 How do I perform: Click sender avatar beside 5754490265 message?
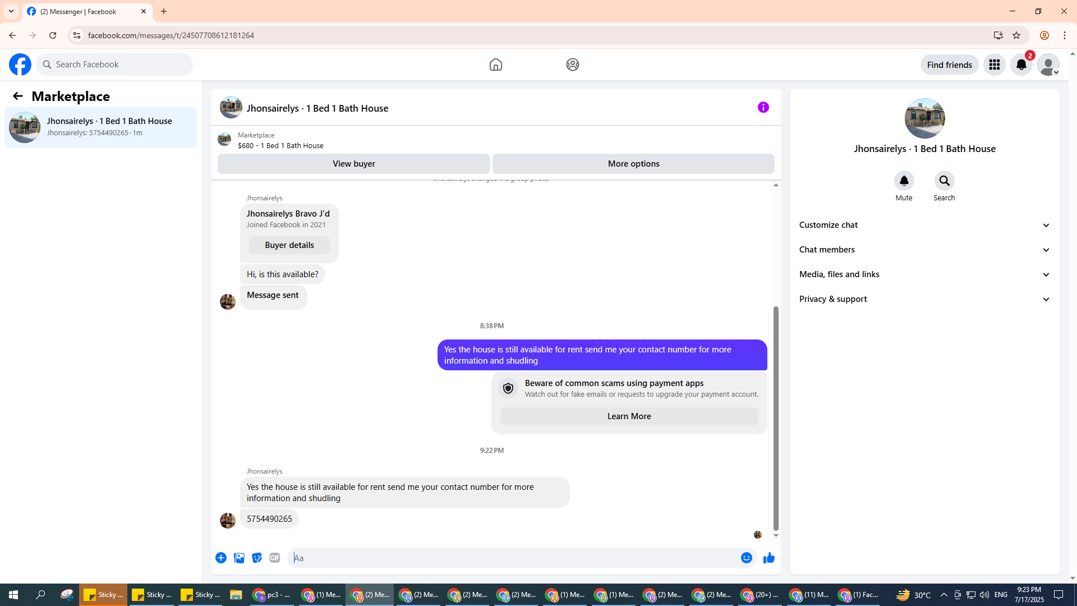pos(227,520)
